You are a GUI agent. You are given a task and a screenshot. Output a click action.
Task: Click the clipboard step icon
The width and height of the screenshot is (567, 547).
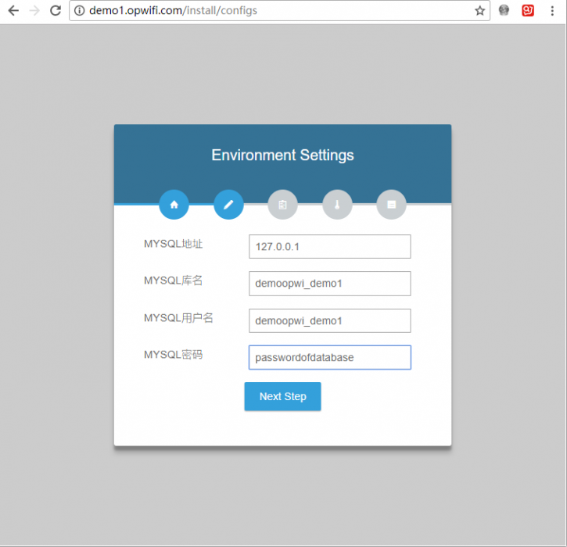(283, 205)
